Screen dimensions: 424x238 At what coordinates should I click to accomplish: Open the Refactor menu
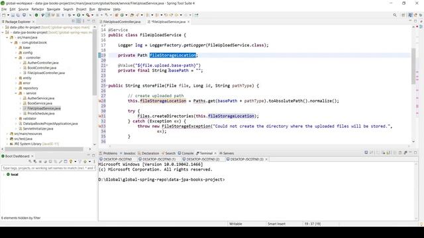38,9
